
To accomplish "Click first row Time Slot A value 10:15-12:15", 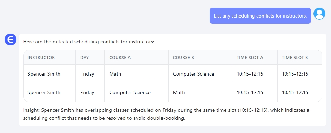I will (x=250, y=74).
